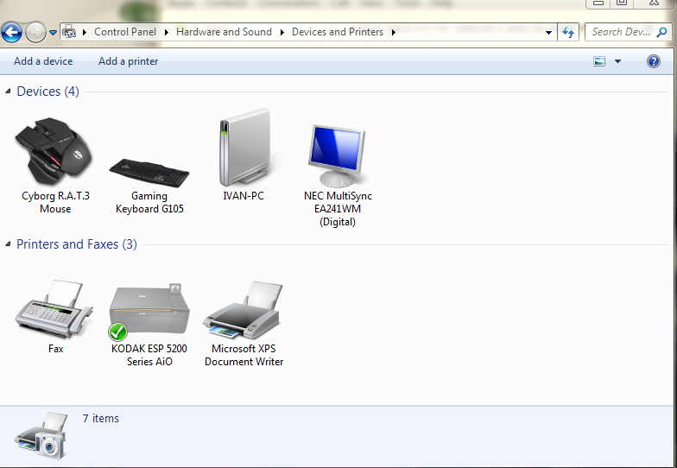Click the printer and camera details pane icon
Viewport: 677px width, 468px height.
point(41,436)
